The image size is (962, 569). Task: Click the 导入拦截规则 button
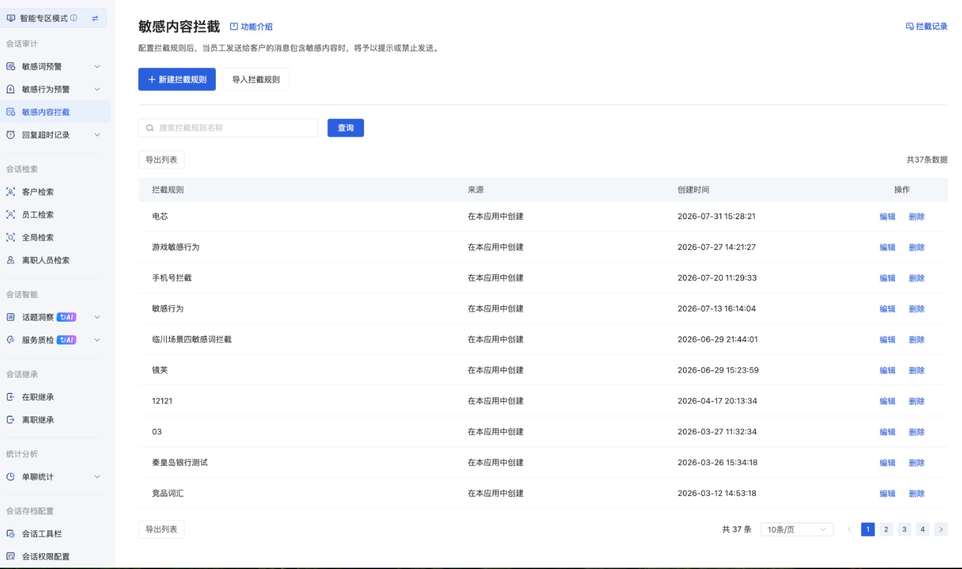point(256,79)
